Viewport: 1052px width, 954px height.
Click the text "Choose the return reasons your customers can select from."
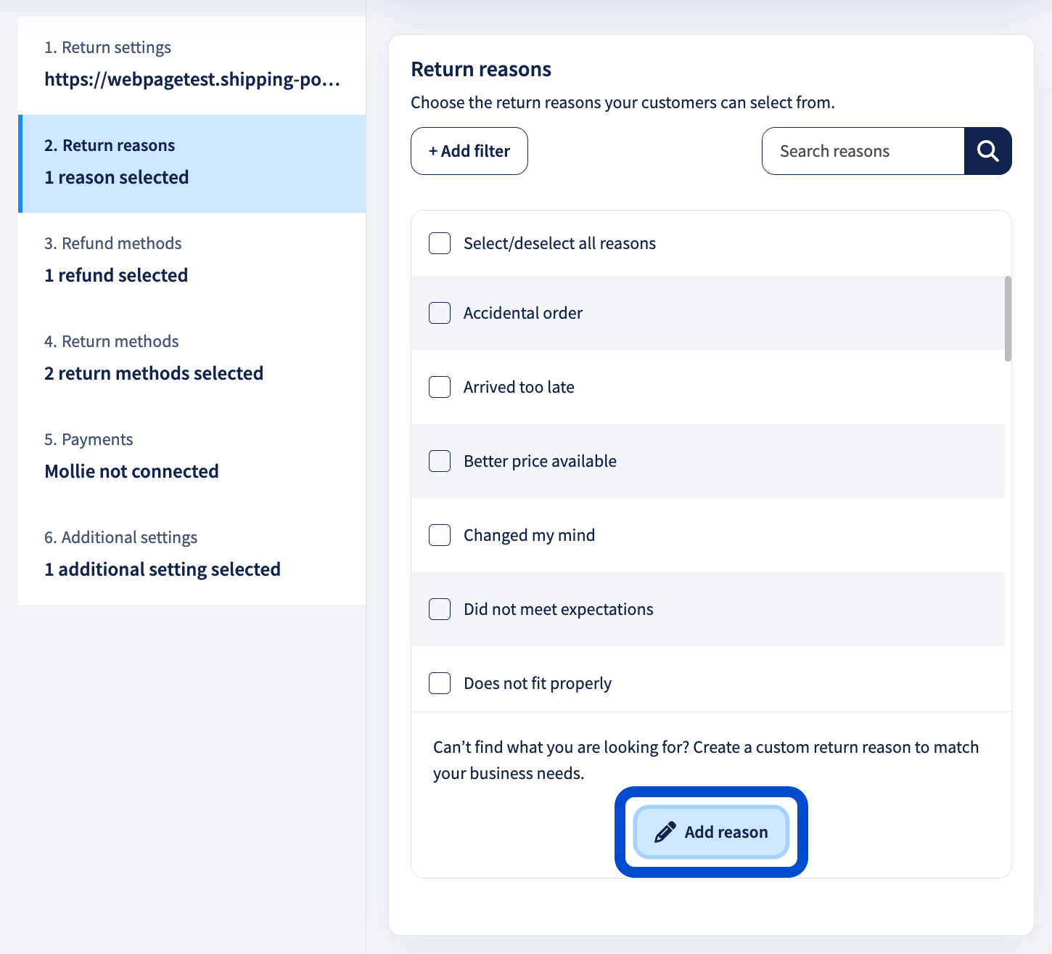click(x=622, y=102)
